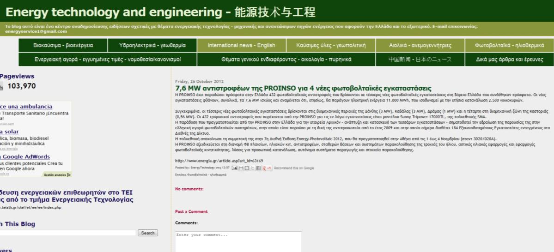554x252 pixels.
Task: Open Ενεργειακή αγορά - εγγυημένες τιμές tab
Action: [x=108, y=60]
